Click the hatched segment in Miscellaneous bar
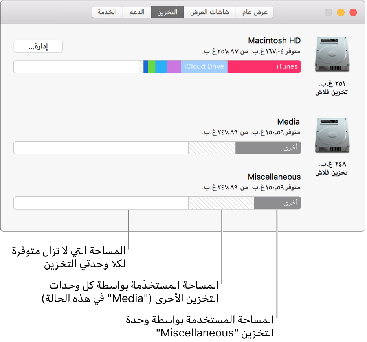 pos(221,203)
